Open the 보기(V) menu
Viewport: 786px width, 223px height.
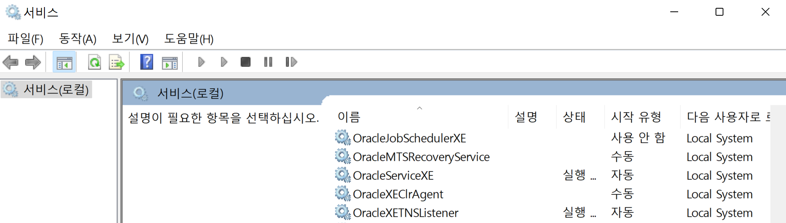click(130, 38)
